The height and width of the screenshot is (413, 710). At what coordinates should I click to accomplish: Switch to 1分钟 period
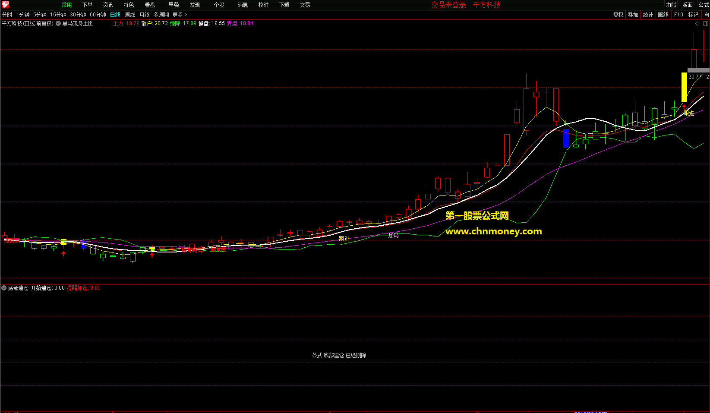(x=23, y=15)
